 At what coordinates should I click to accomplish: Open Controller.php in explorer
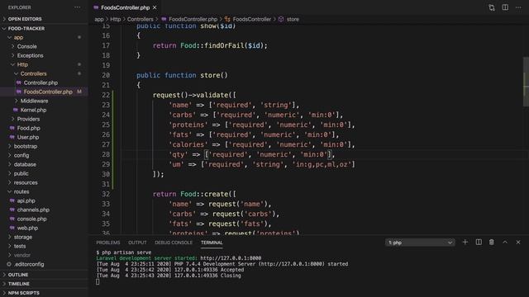pyautogui.click(x=41, y=82)
